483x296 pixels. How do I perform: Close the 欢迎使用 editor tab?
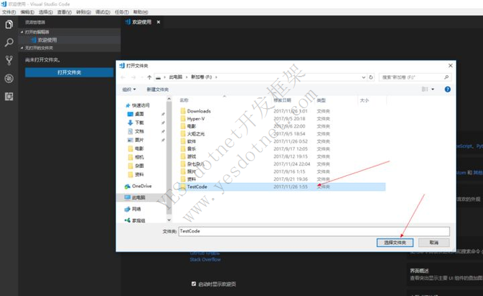point(158,22)
